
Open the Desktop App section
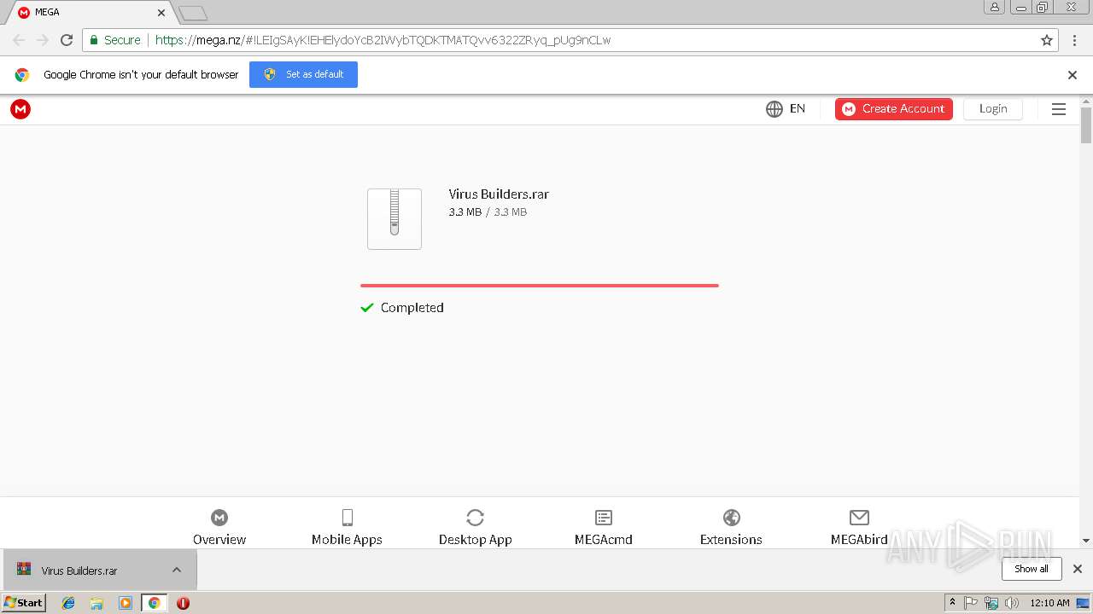point(475,527)
